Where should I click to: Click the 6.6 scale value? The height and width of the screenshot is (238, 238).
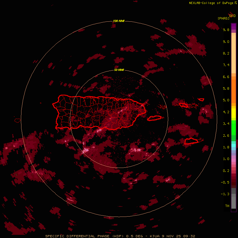226,77
